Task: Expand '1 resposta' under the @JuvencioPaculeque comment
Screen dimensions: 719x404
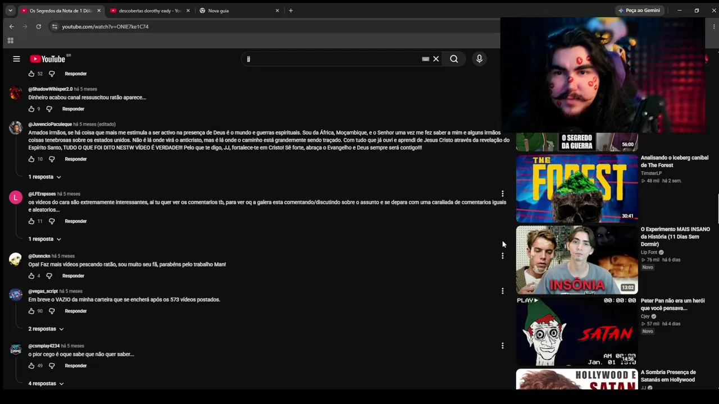Action: (x=44, y=177)
